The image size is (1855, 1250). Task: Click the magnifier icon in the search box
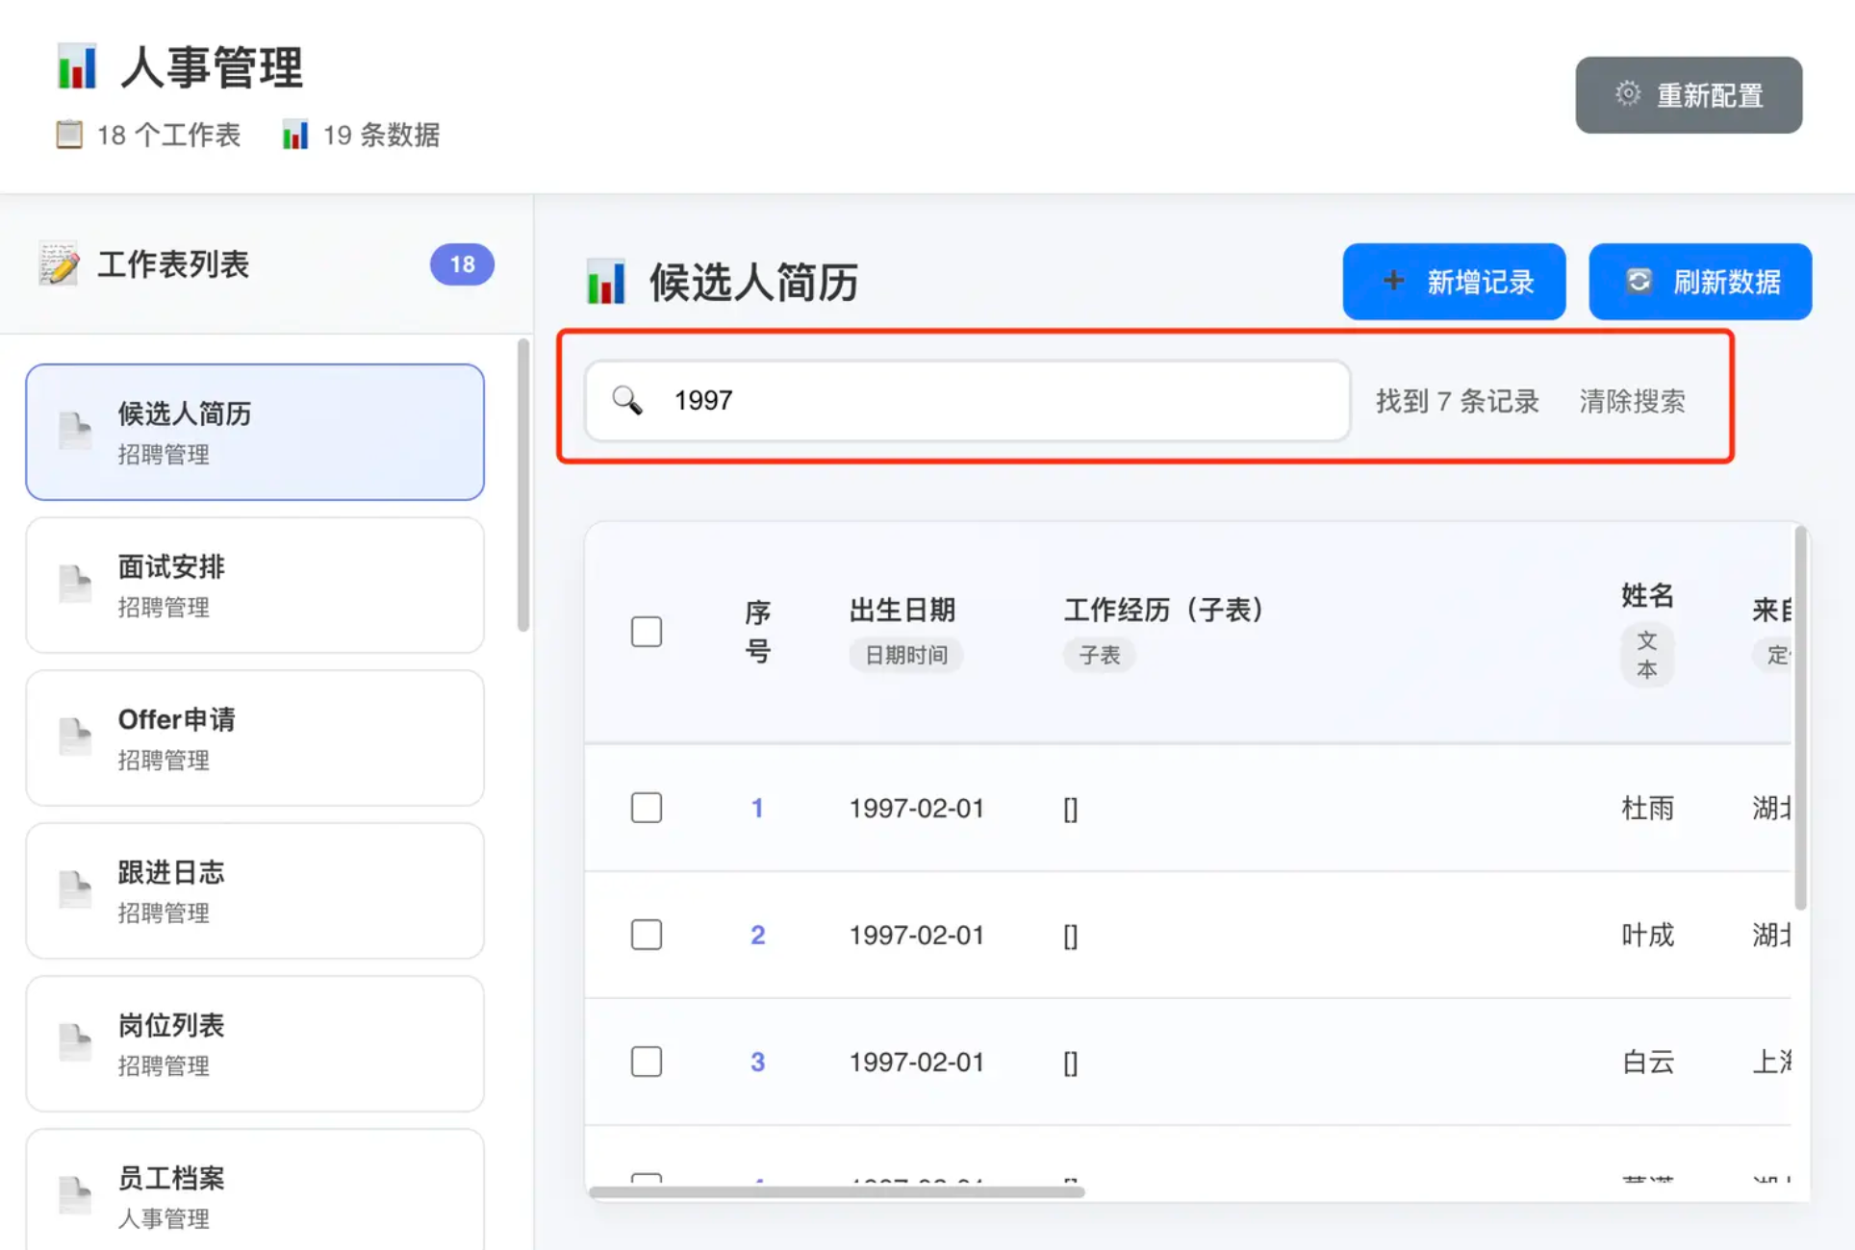point(627,400)
